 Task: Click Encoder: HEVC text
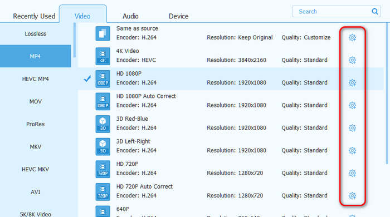(x=136, y=60)
